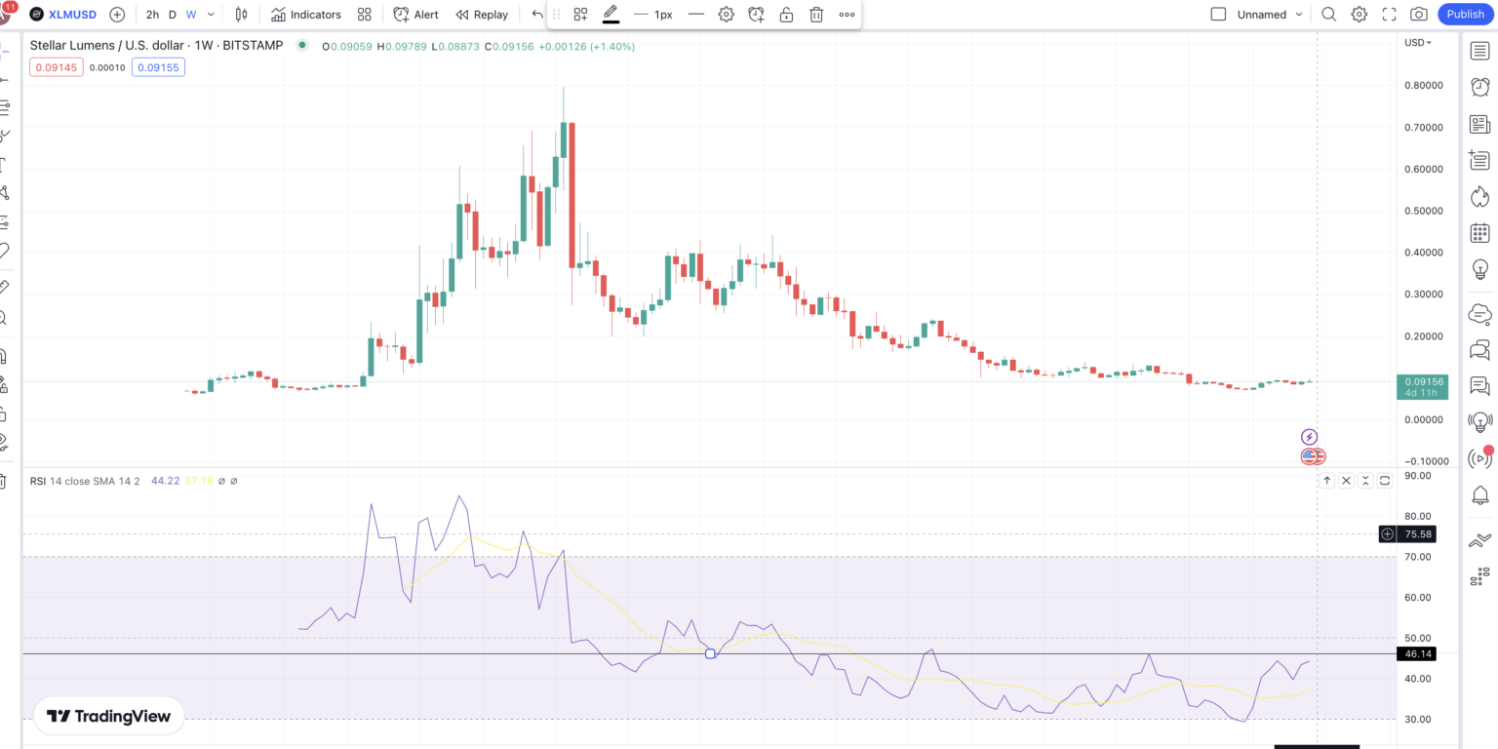
Task: Open quick search magnifier in top bar
Action: 1329,15
